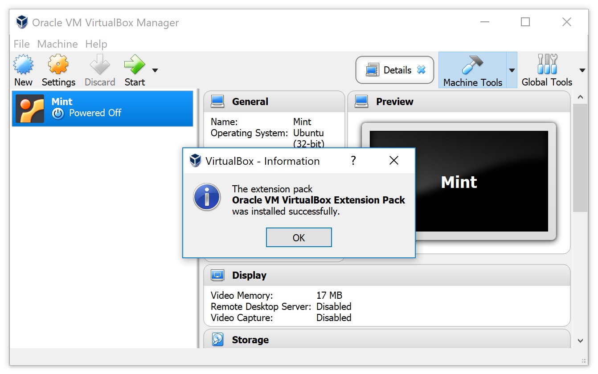Click the Display section icon
598x374 pixels.
pos(217,275)
